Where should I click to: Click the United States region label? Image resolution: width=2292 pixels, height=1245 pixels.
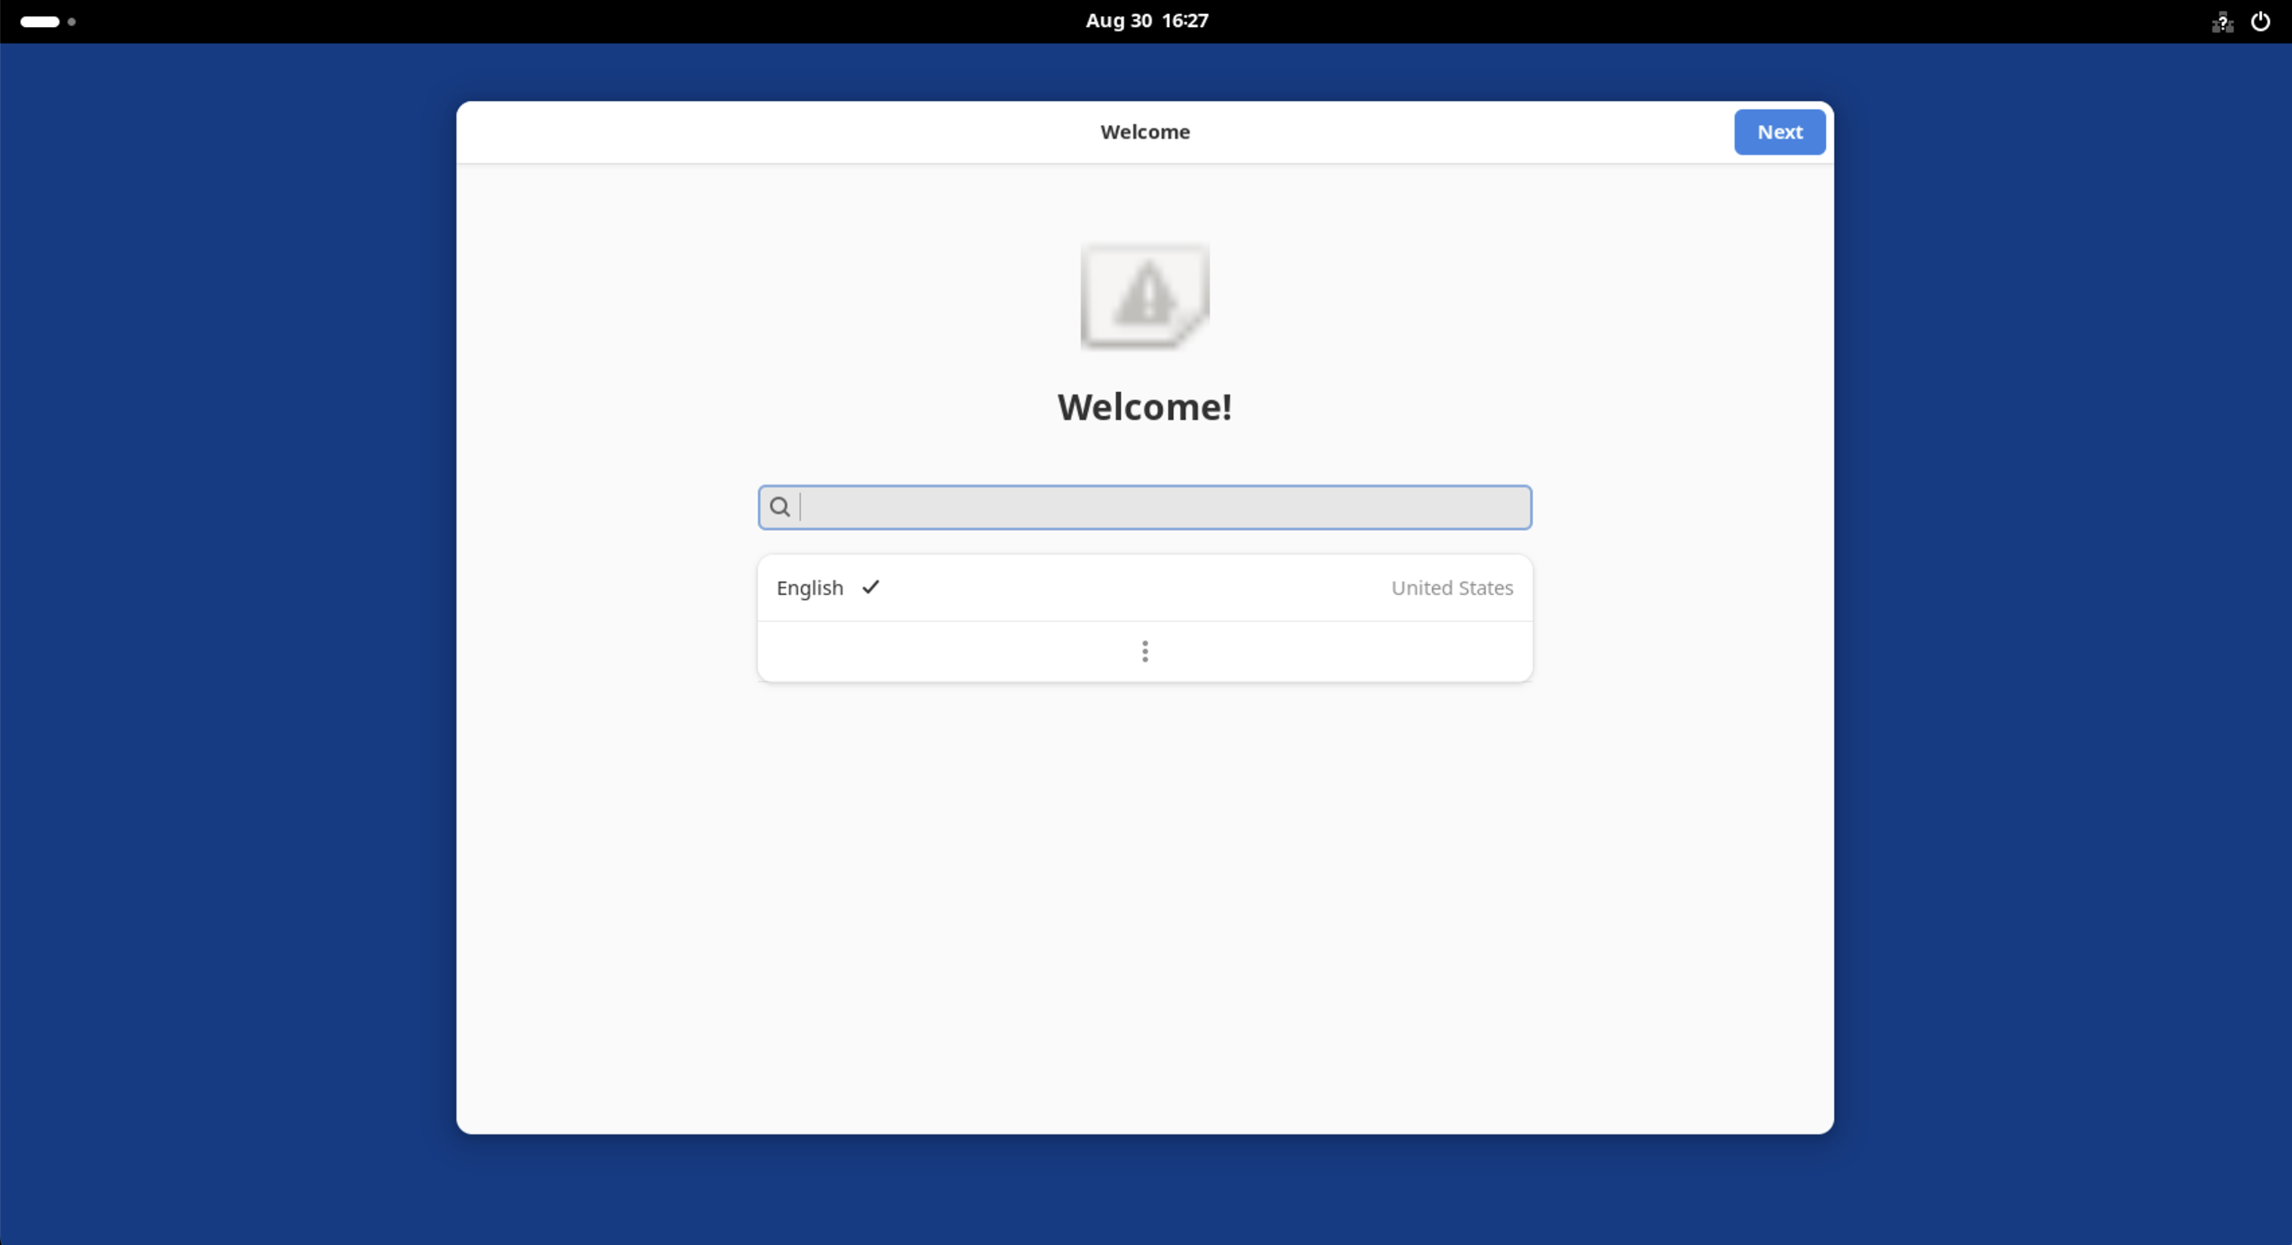tap(1452, 588)
